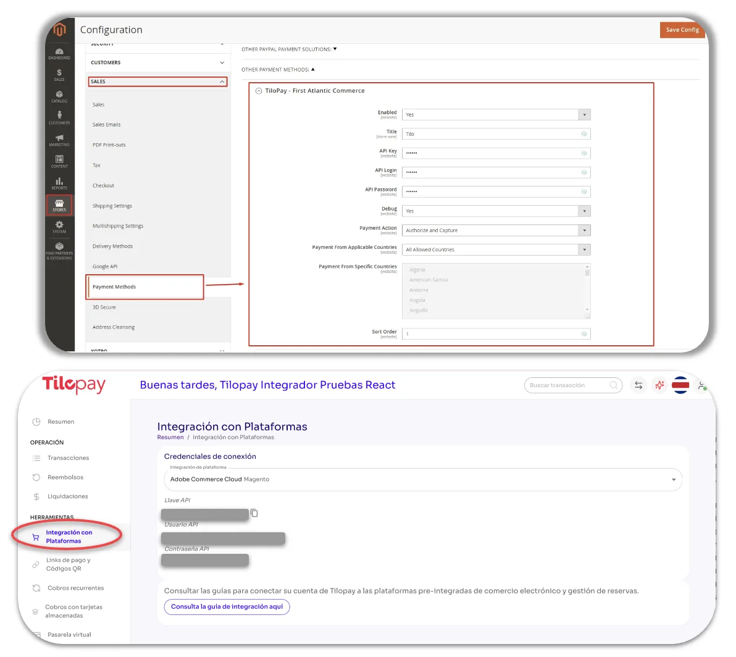Select Google API menu item
This screenshot has width=736, height=657.
pyautogui.click(x=105, y=267)
